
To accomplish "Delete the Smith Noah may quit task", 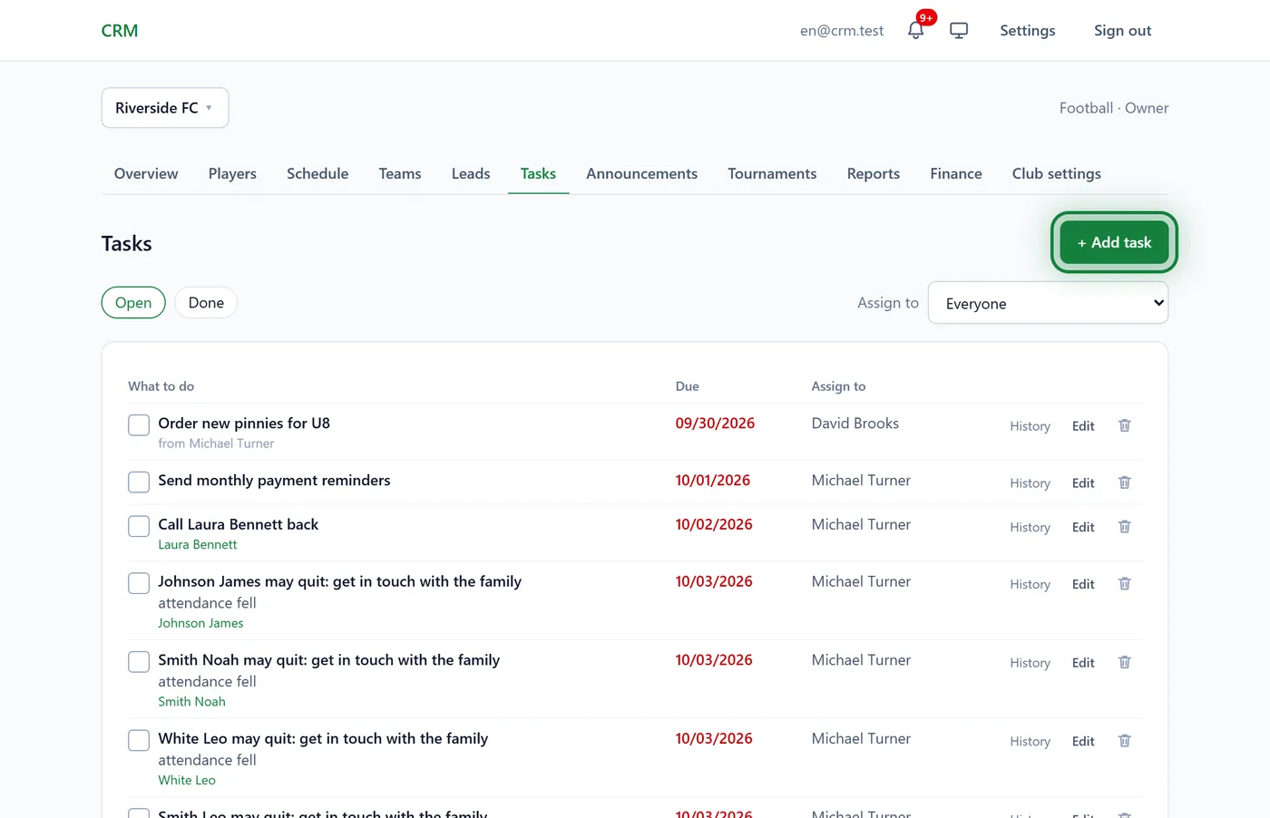I will click(x=1125, y=663).
